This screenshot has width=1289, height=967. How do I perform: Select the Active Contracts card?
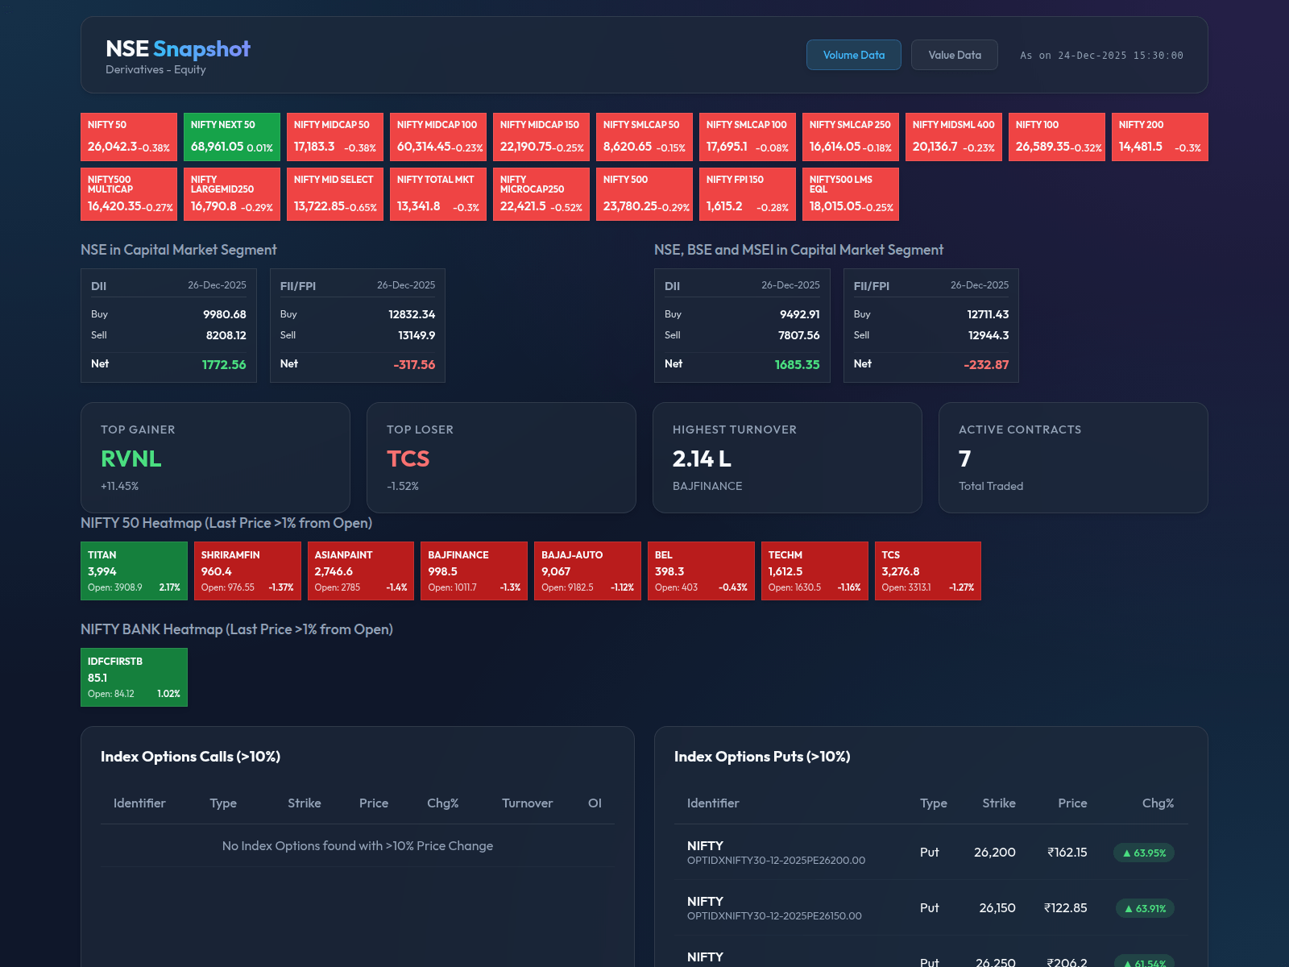coord(1073,458)
